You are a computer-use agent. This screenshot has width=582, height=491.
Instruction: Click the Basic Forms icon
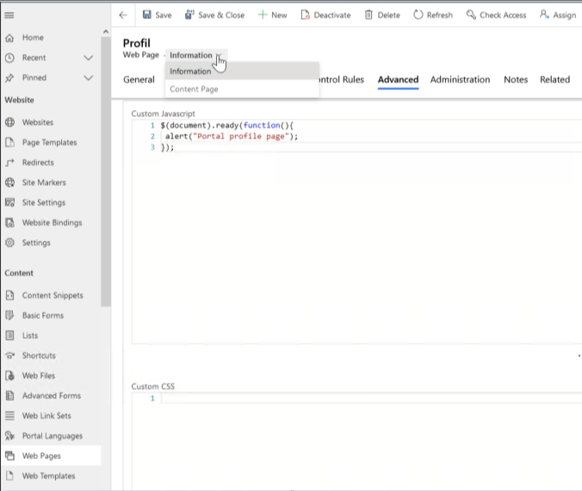9,316
